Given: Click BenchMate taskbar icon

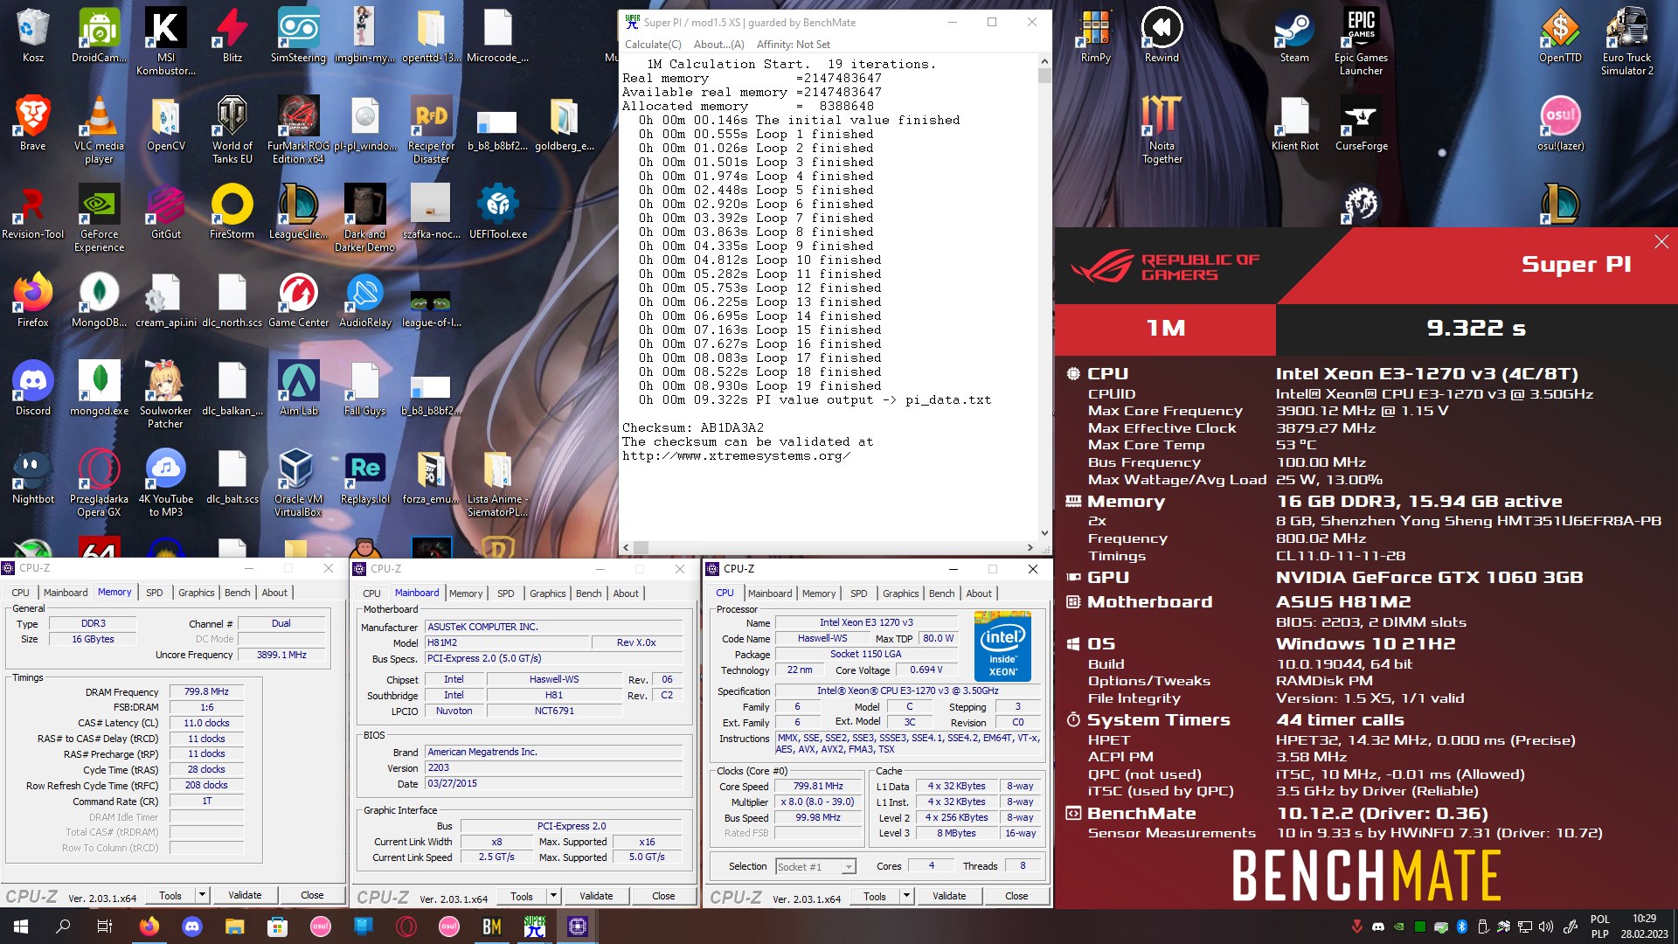Looking at the screenshot, I should coord(492,926).
